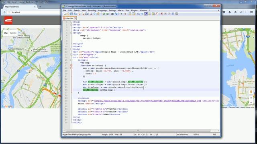Collapse the fold marker on line 18

71,68
